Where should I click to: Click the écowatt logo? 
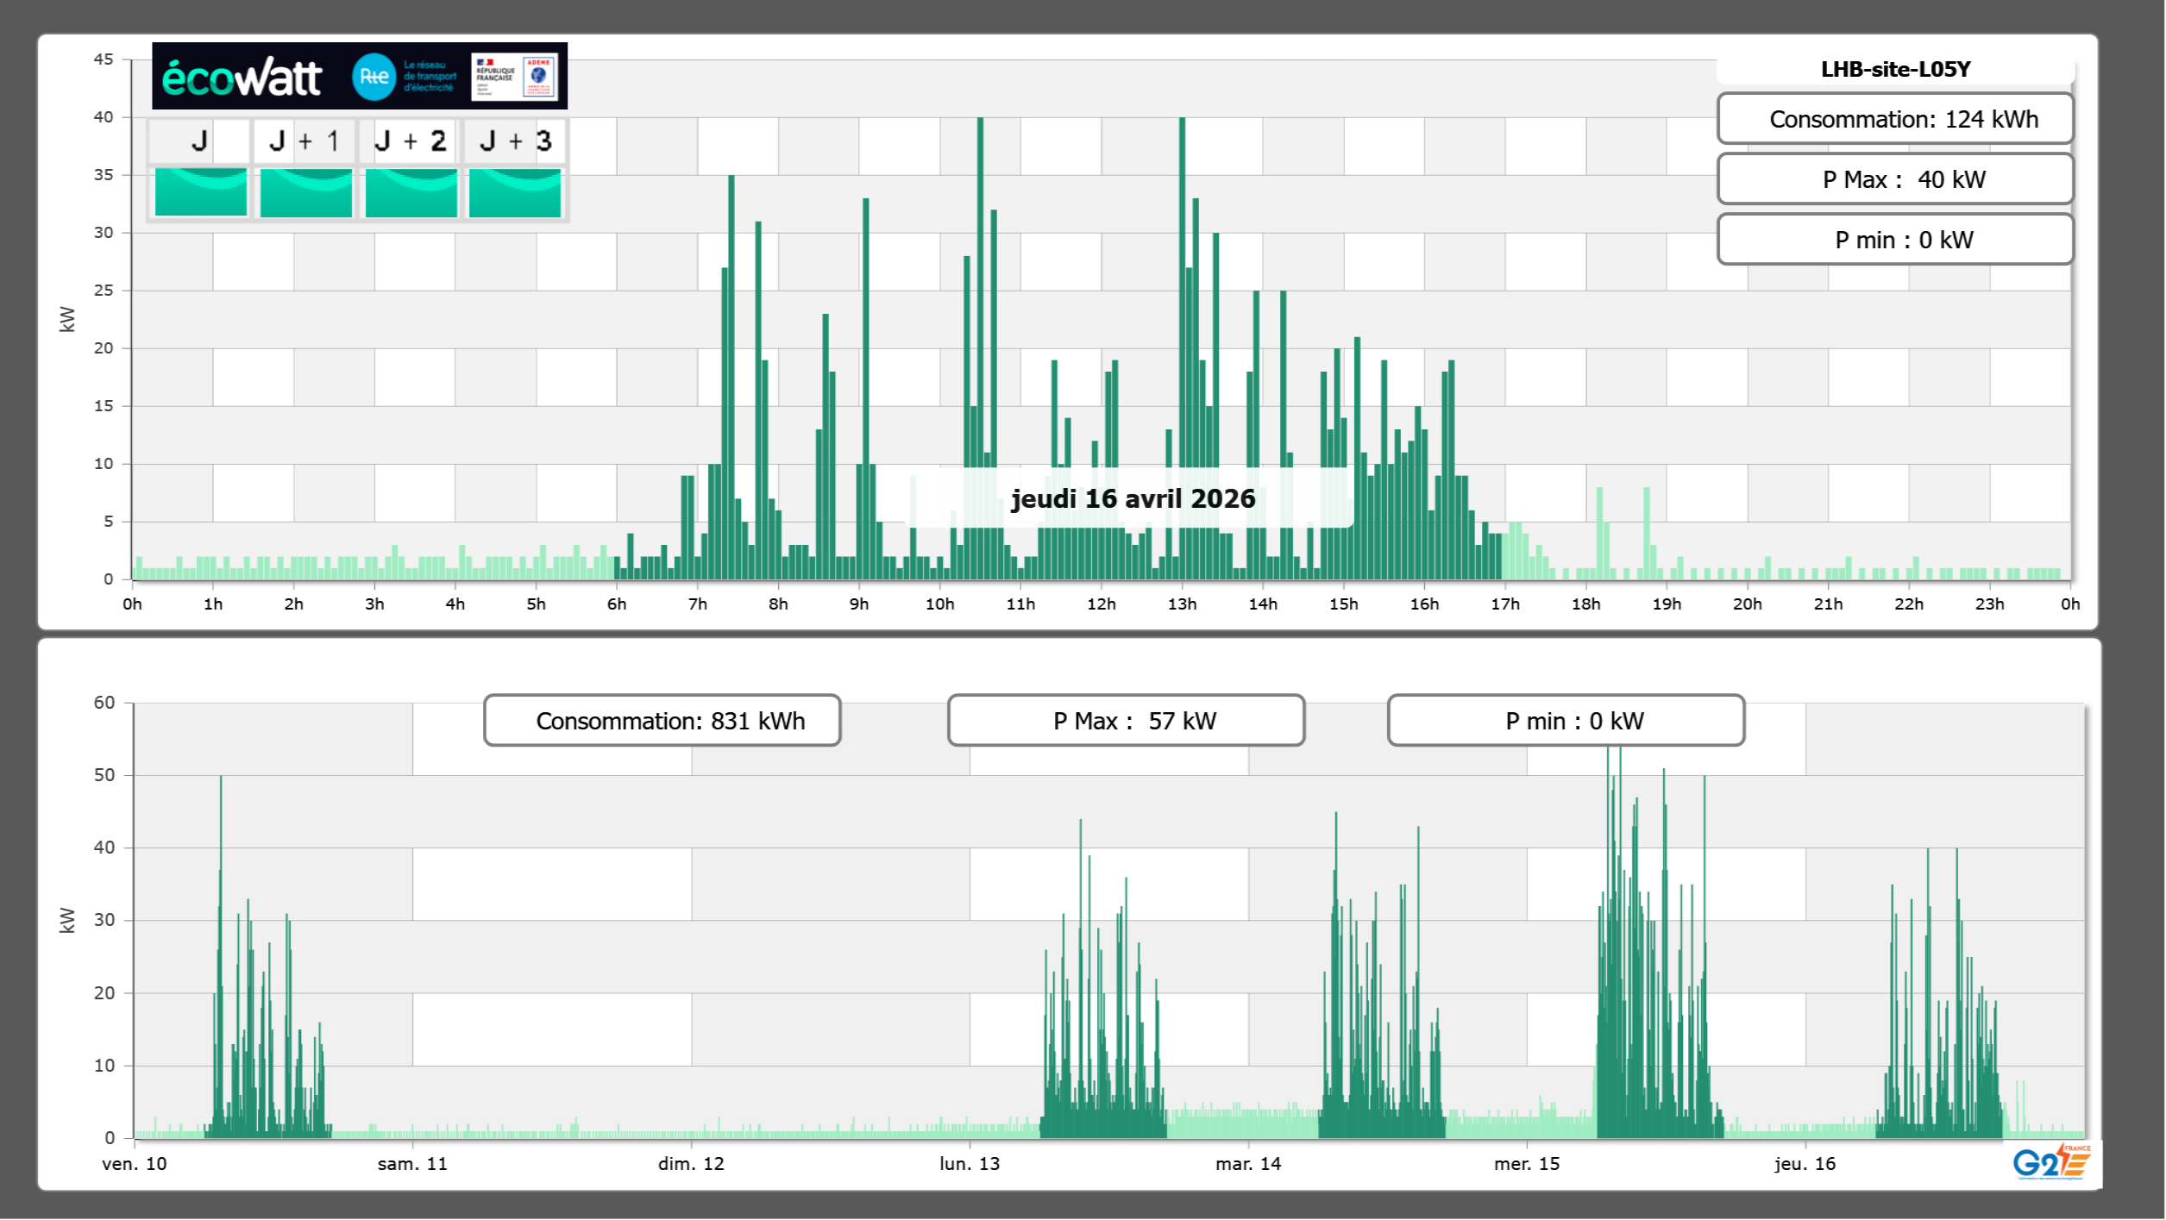pos(242,78)
